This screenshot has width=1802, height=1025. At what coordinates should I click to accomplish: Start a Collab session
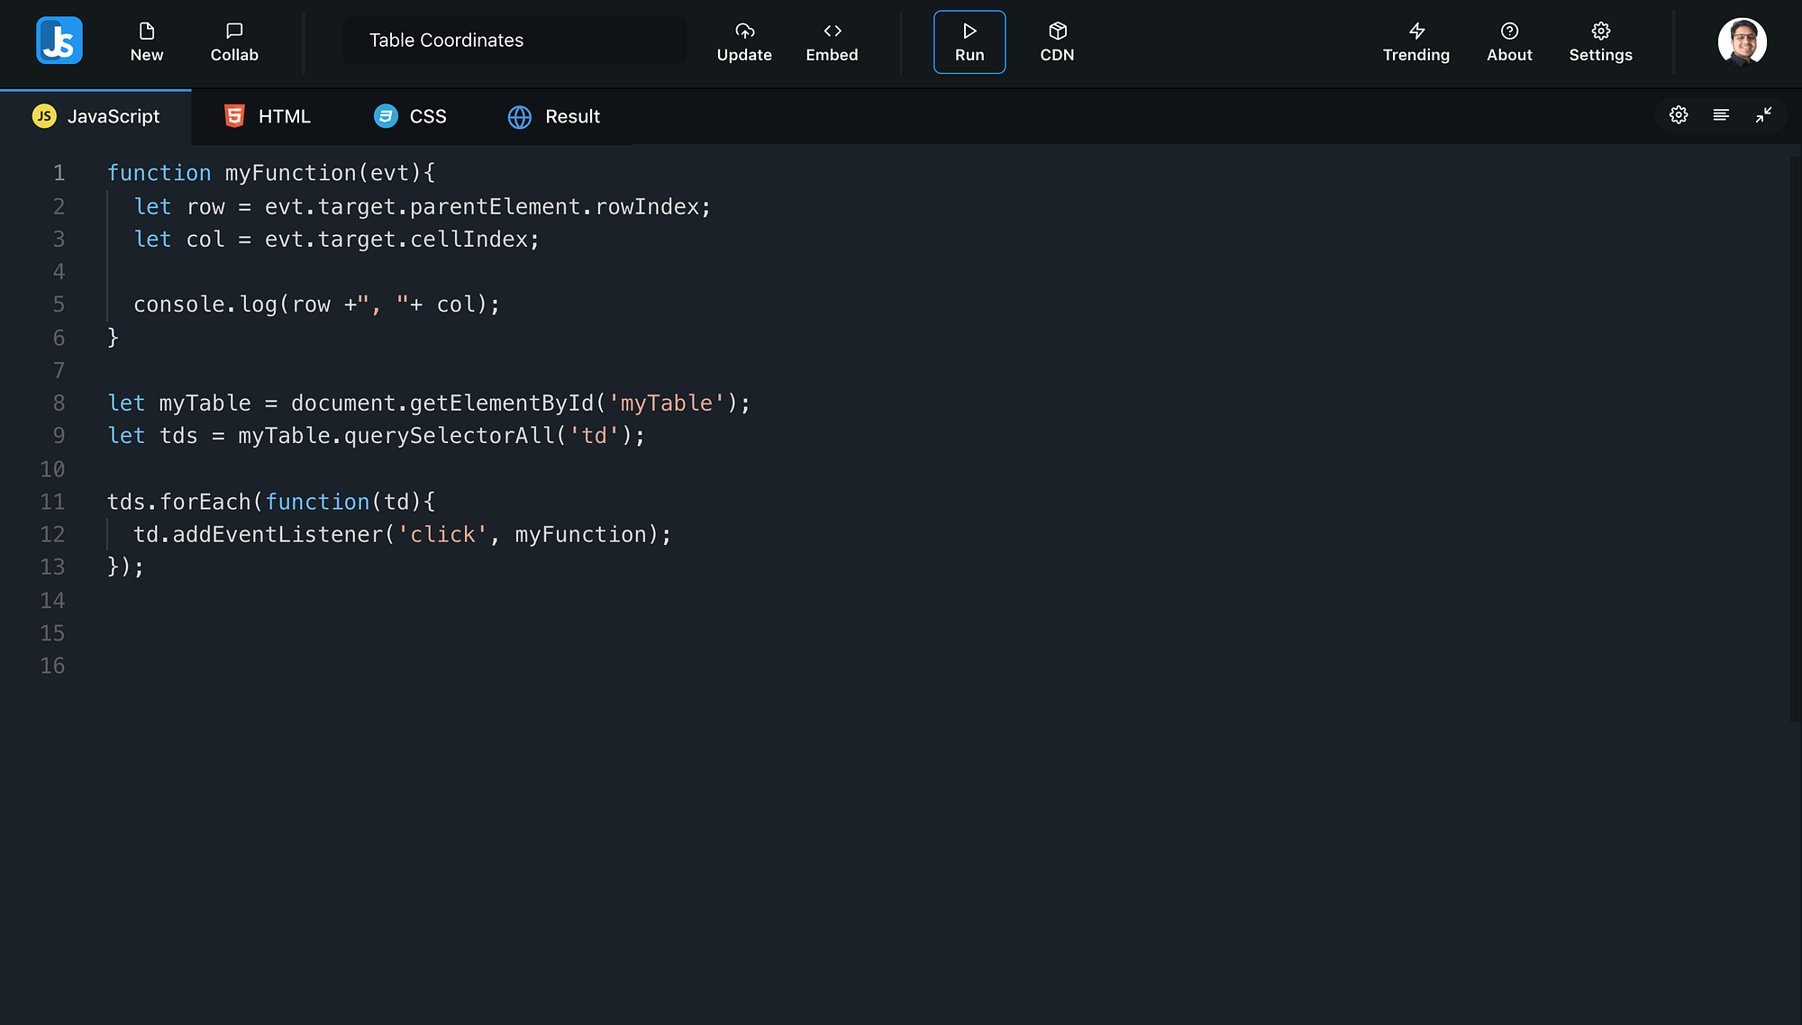click(234, 41)
